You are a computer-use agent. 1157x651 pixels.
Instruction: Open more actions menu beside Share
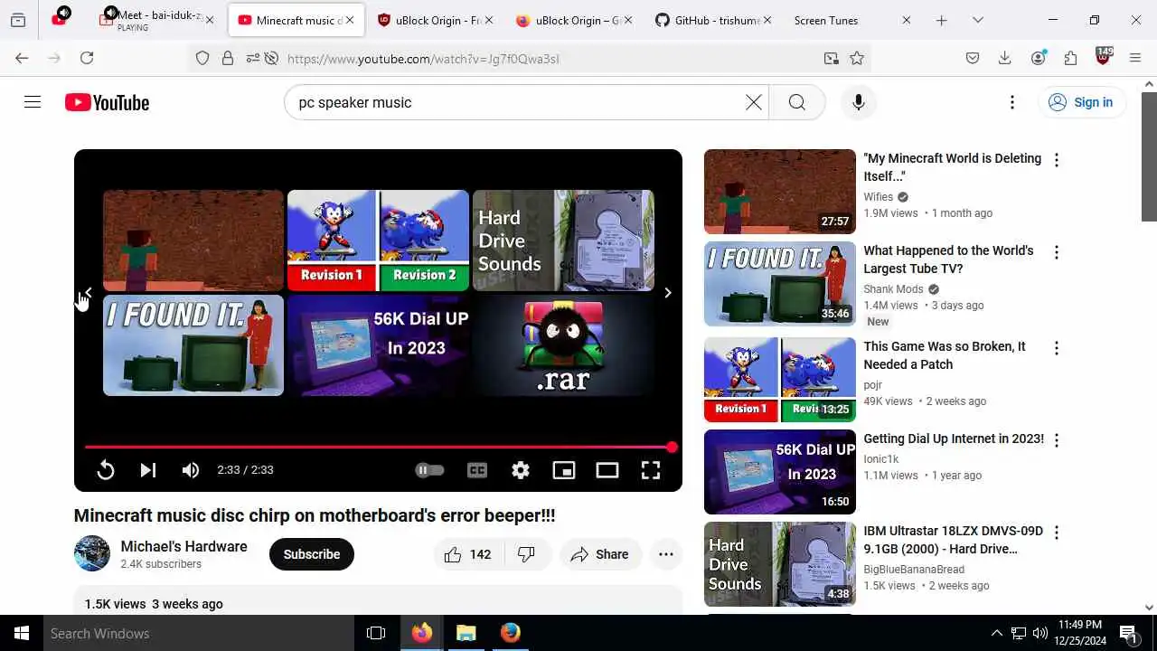point(666,554)
